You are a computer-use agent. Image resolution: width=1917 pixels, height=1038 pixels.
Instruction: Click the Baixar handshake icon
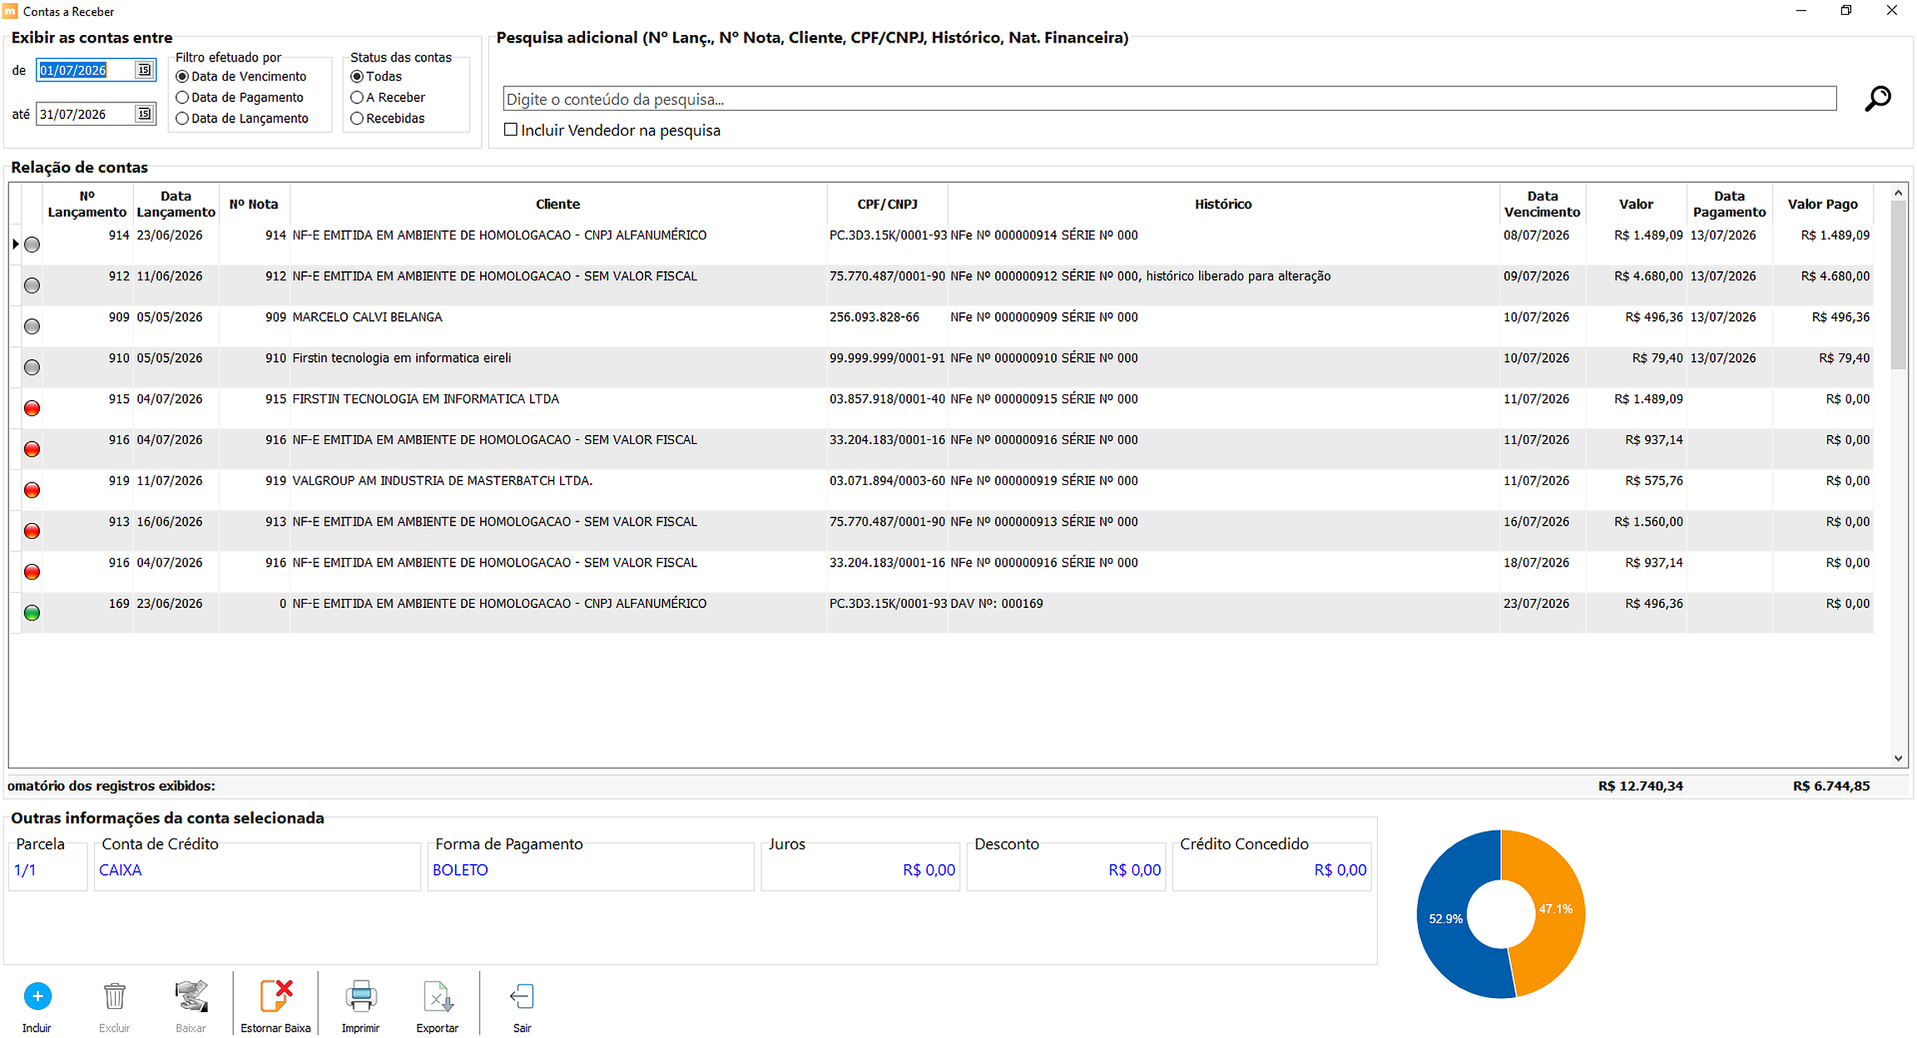pyautogui.click(x=191, y=996)
